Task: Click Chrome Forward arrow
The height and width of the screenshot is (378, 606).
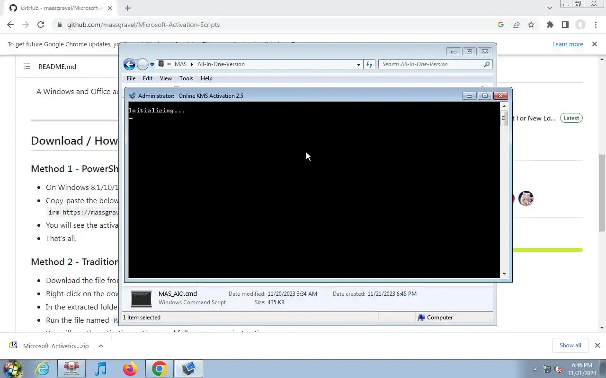Action: point(26,25)
